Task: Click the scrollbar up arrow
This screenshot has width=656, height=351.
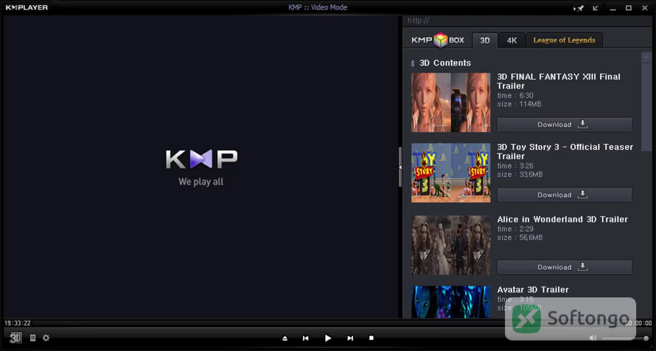Action: [x=646, y=57]
